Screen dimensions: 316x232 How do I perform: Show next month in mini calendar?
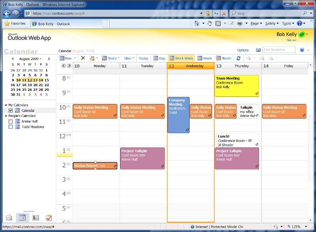coord(49,59)
